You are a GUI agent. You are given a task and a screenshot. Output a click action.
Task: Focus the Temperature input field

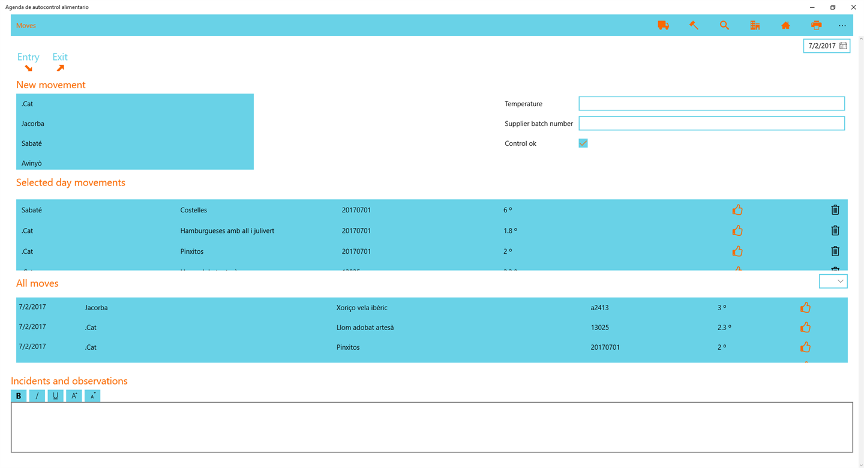click(x=712, y=104)
